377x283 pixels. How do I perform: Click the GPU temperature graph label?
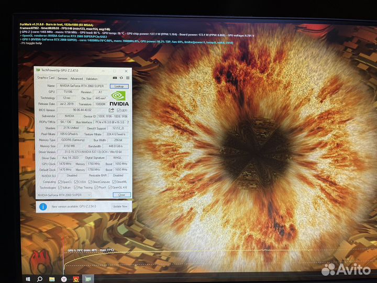click(91, 251)
